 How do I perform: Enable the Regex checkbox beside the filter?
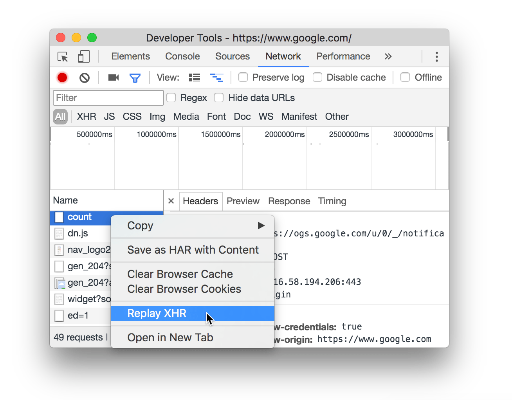[171, 97]
